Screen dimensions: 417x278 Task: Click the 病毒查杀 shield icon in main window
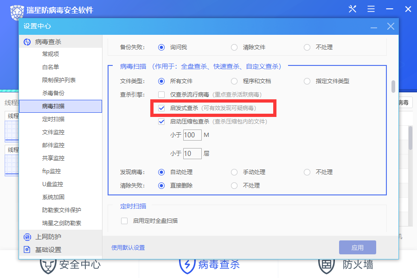click(187, 265)
